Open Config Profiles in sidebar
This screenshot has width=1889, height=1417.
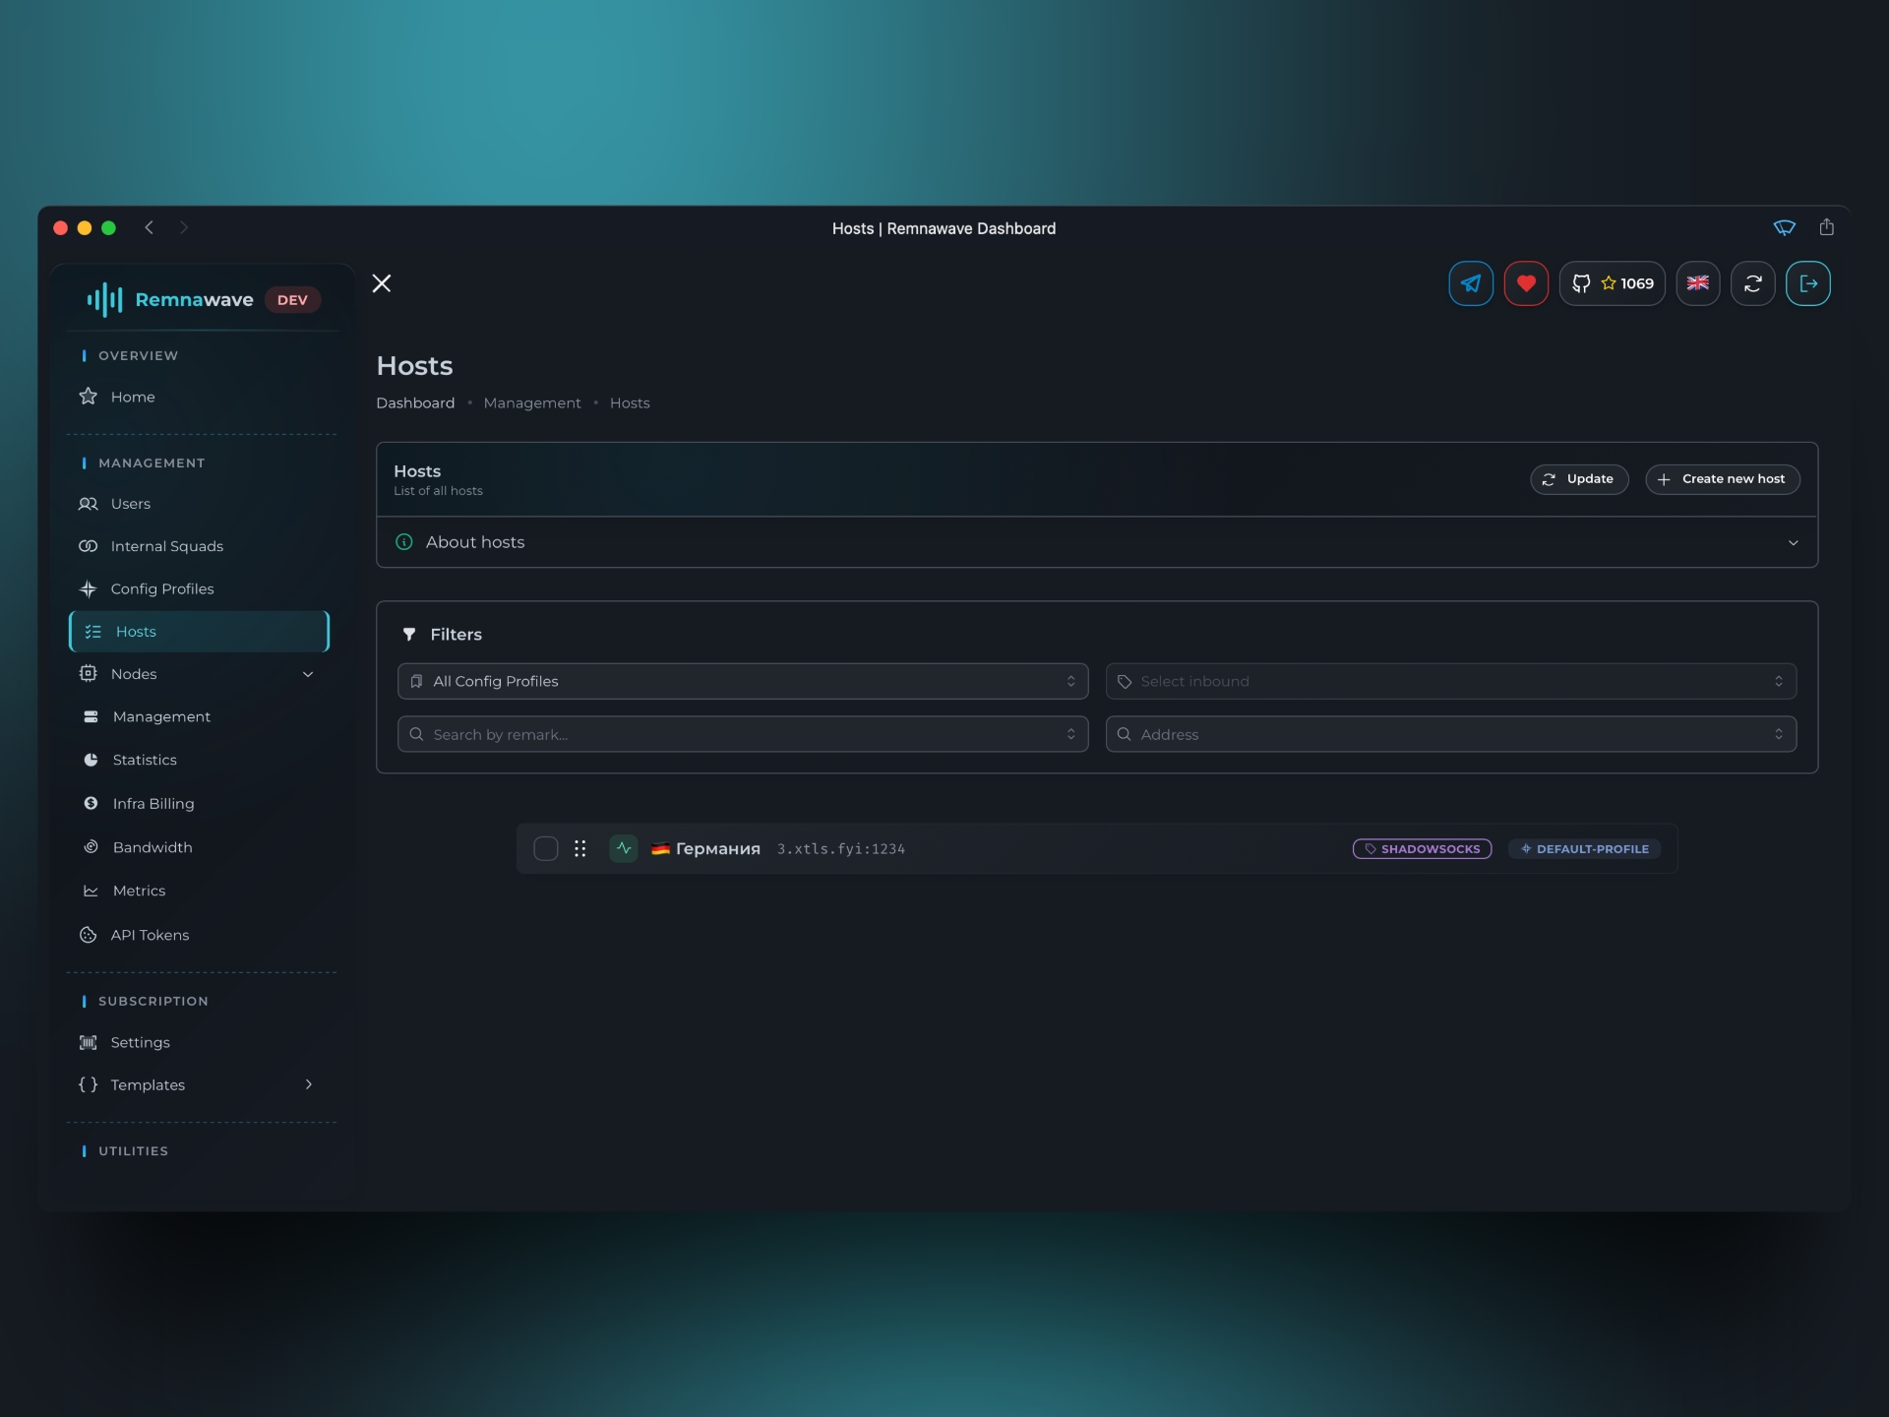coord(162,588)
